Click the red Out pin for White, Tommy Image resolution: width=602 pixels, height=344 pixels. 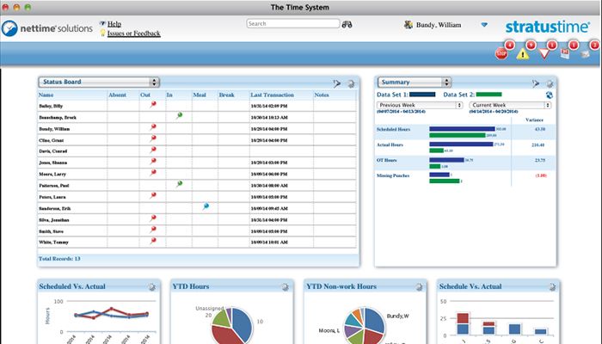pos(153,241)
